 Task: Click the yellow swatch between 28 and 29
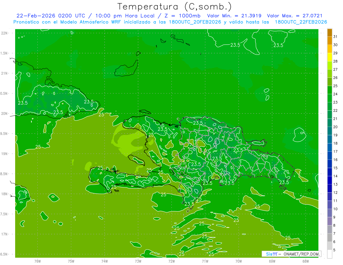coord(330,57)
